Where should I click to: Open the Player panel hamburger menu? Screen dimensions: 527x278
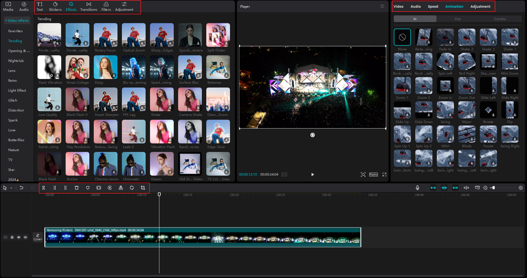[382, 6]
